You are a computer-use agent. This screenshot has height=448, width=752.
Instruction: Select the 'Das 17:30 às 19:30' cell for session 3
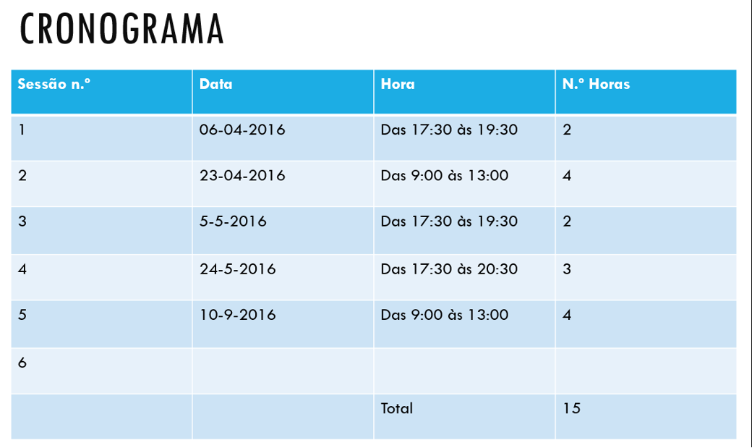click(464, 230)
